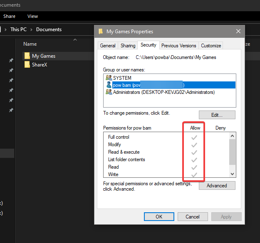Screen dimensions: 260x243
Task: Click the Full control Allow checkmark
Action: click(194, 137)
